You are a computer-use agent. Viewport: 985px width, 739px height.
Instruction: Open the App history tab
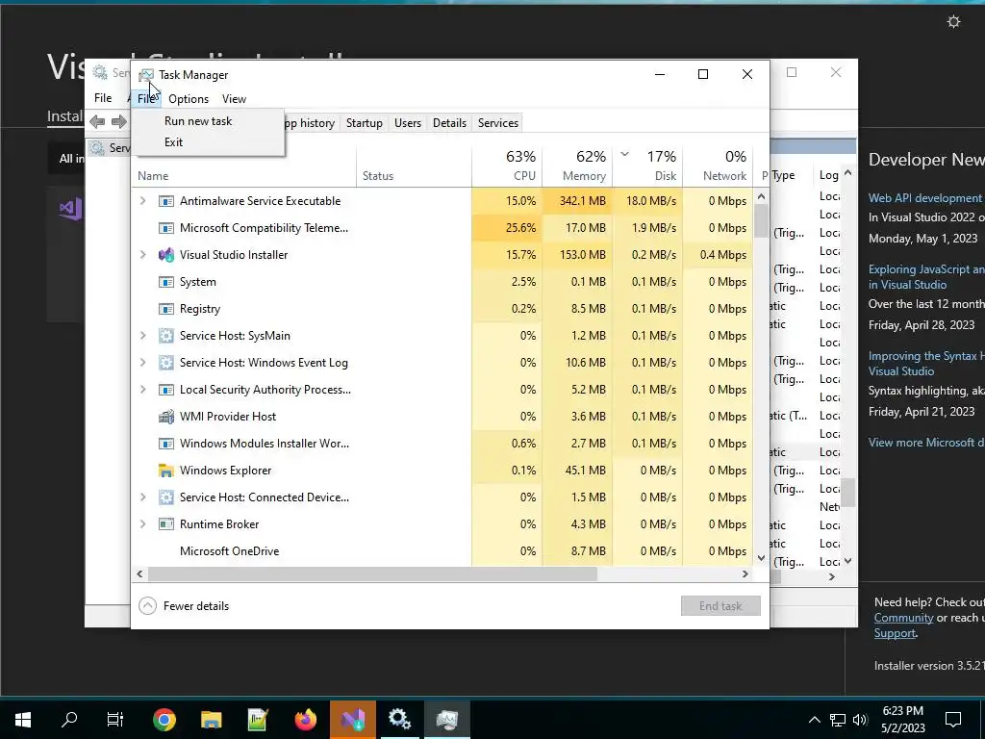(x=311, y=123)
